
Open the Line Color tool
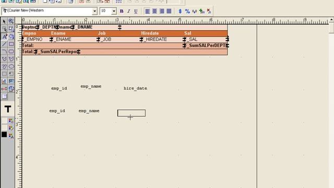pos(11,128)
